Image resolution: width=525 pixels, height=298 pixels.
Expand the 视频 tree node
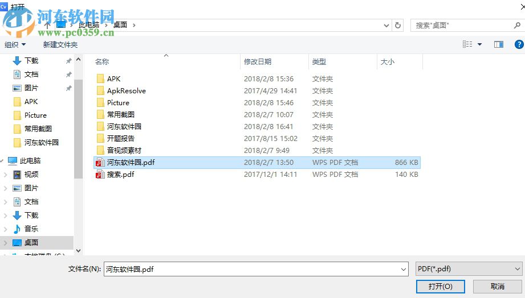[5, 175]
